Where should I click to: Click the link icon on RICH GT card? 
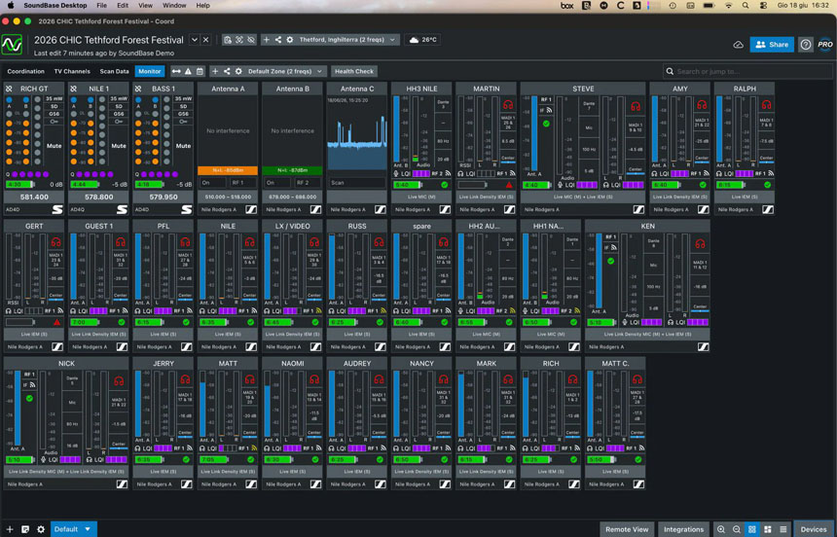(9, 89)
